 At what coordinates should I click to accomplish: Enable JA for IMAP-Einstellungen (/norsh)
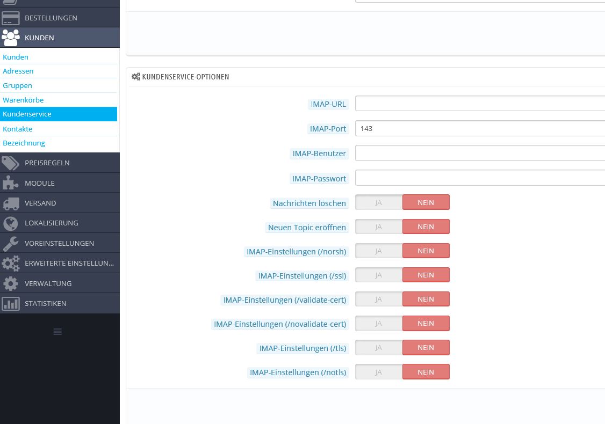[x=378, y=251]
